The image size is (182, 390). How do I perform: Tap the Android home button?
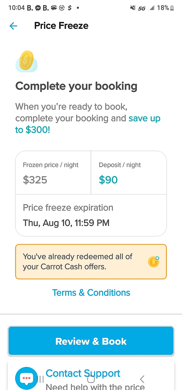pos(91,379)
